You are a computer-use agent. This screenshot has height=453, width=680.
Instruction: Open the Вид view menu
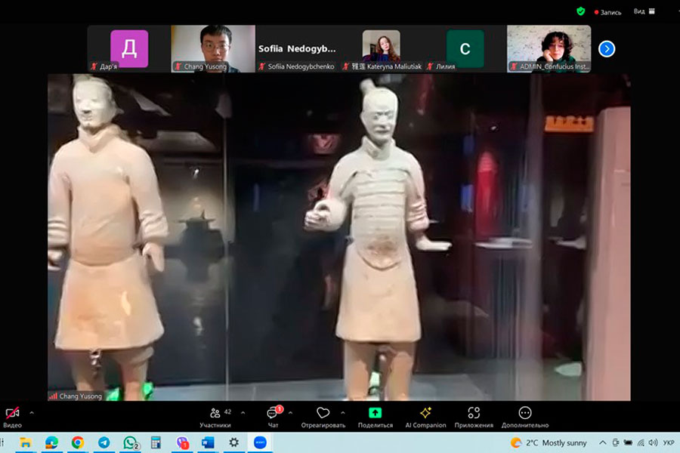click(x=639, y=11)
